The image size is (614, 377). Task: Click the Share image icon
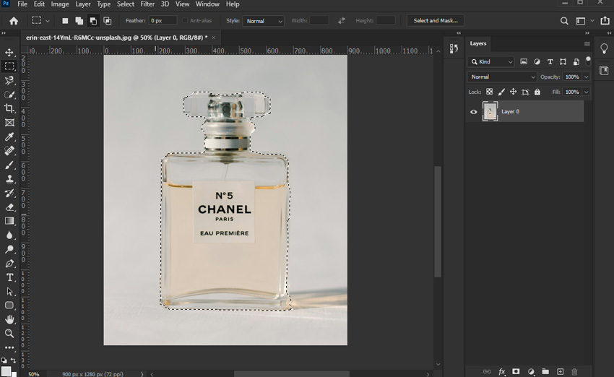coord(605,20)
